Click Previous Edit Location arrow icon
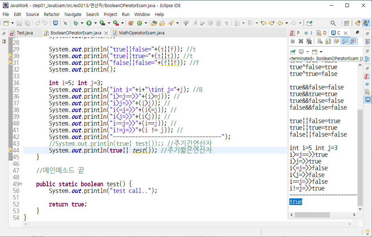Image resolution: width=372 pixels, height=237 pixels. (263, 23)
